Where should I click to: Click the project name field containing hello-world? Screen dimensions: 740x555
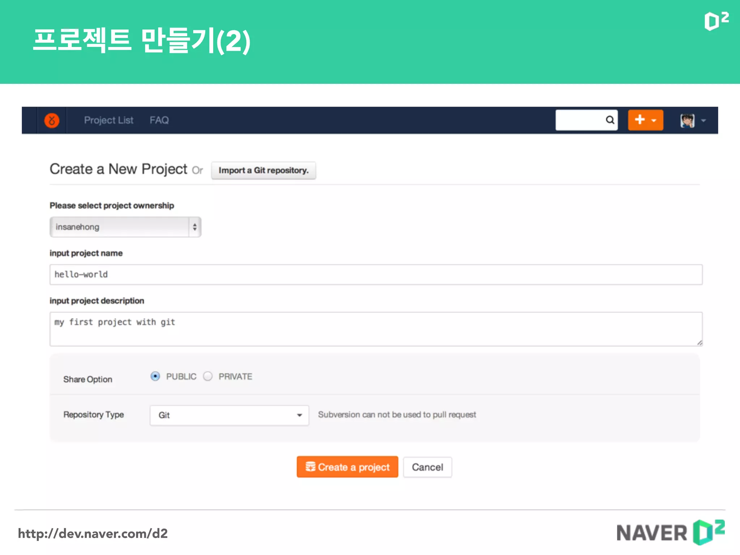click(x=376, y=275)
